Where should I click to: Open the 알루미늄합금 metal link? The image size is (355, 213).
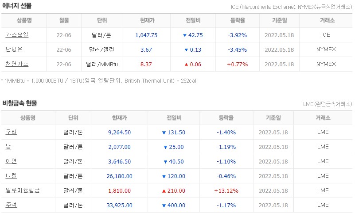tap(23, 190)
